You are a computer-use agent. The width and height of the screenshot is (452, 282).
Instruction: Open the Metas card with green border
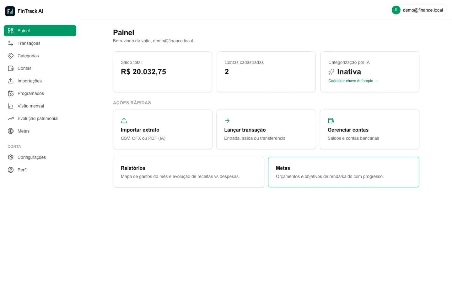(343, 172)
